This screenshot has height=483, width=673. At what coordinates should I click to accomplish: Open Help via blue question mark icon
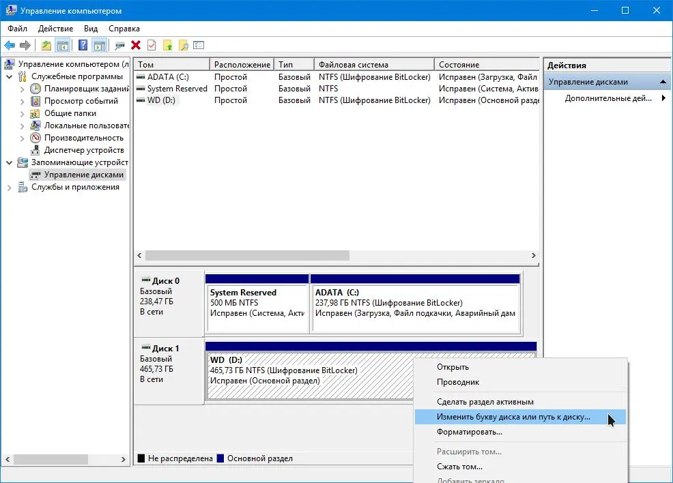click(x=83, y=45)
